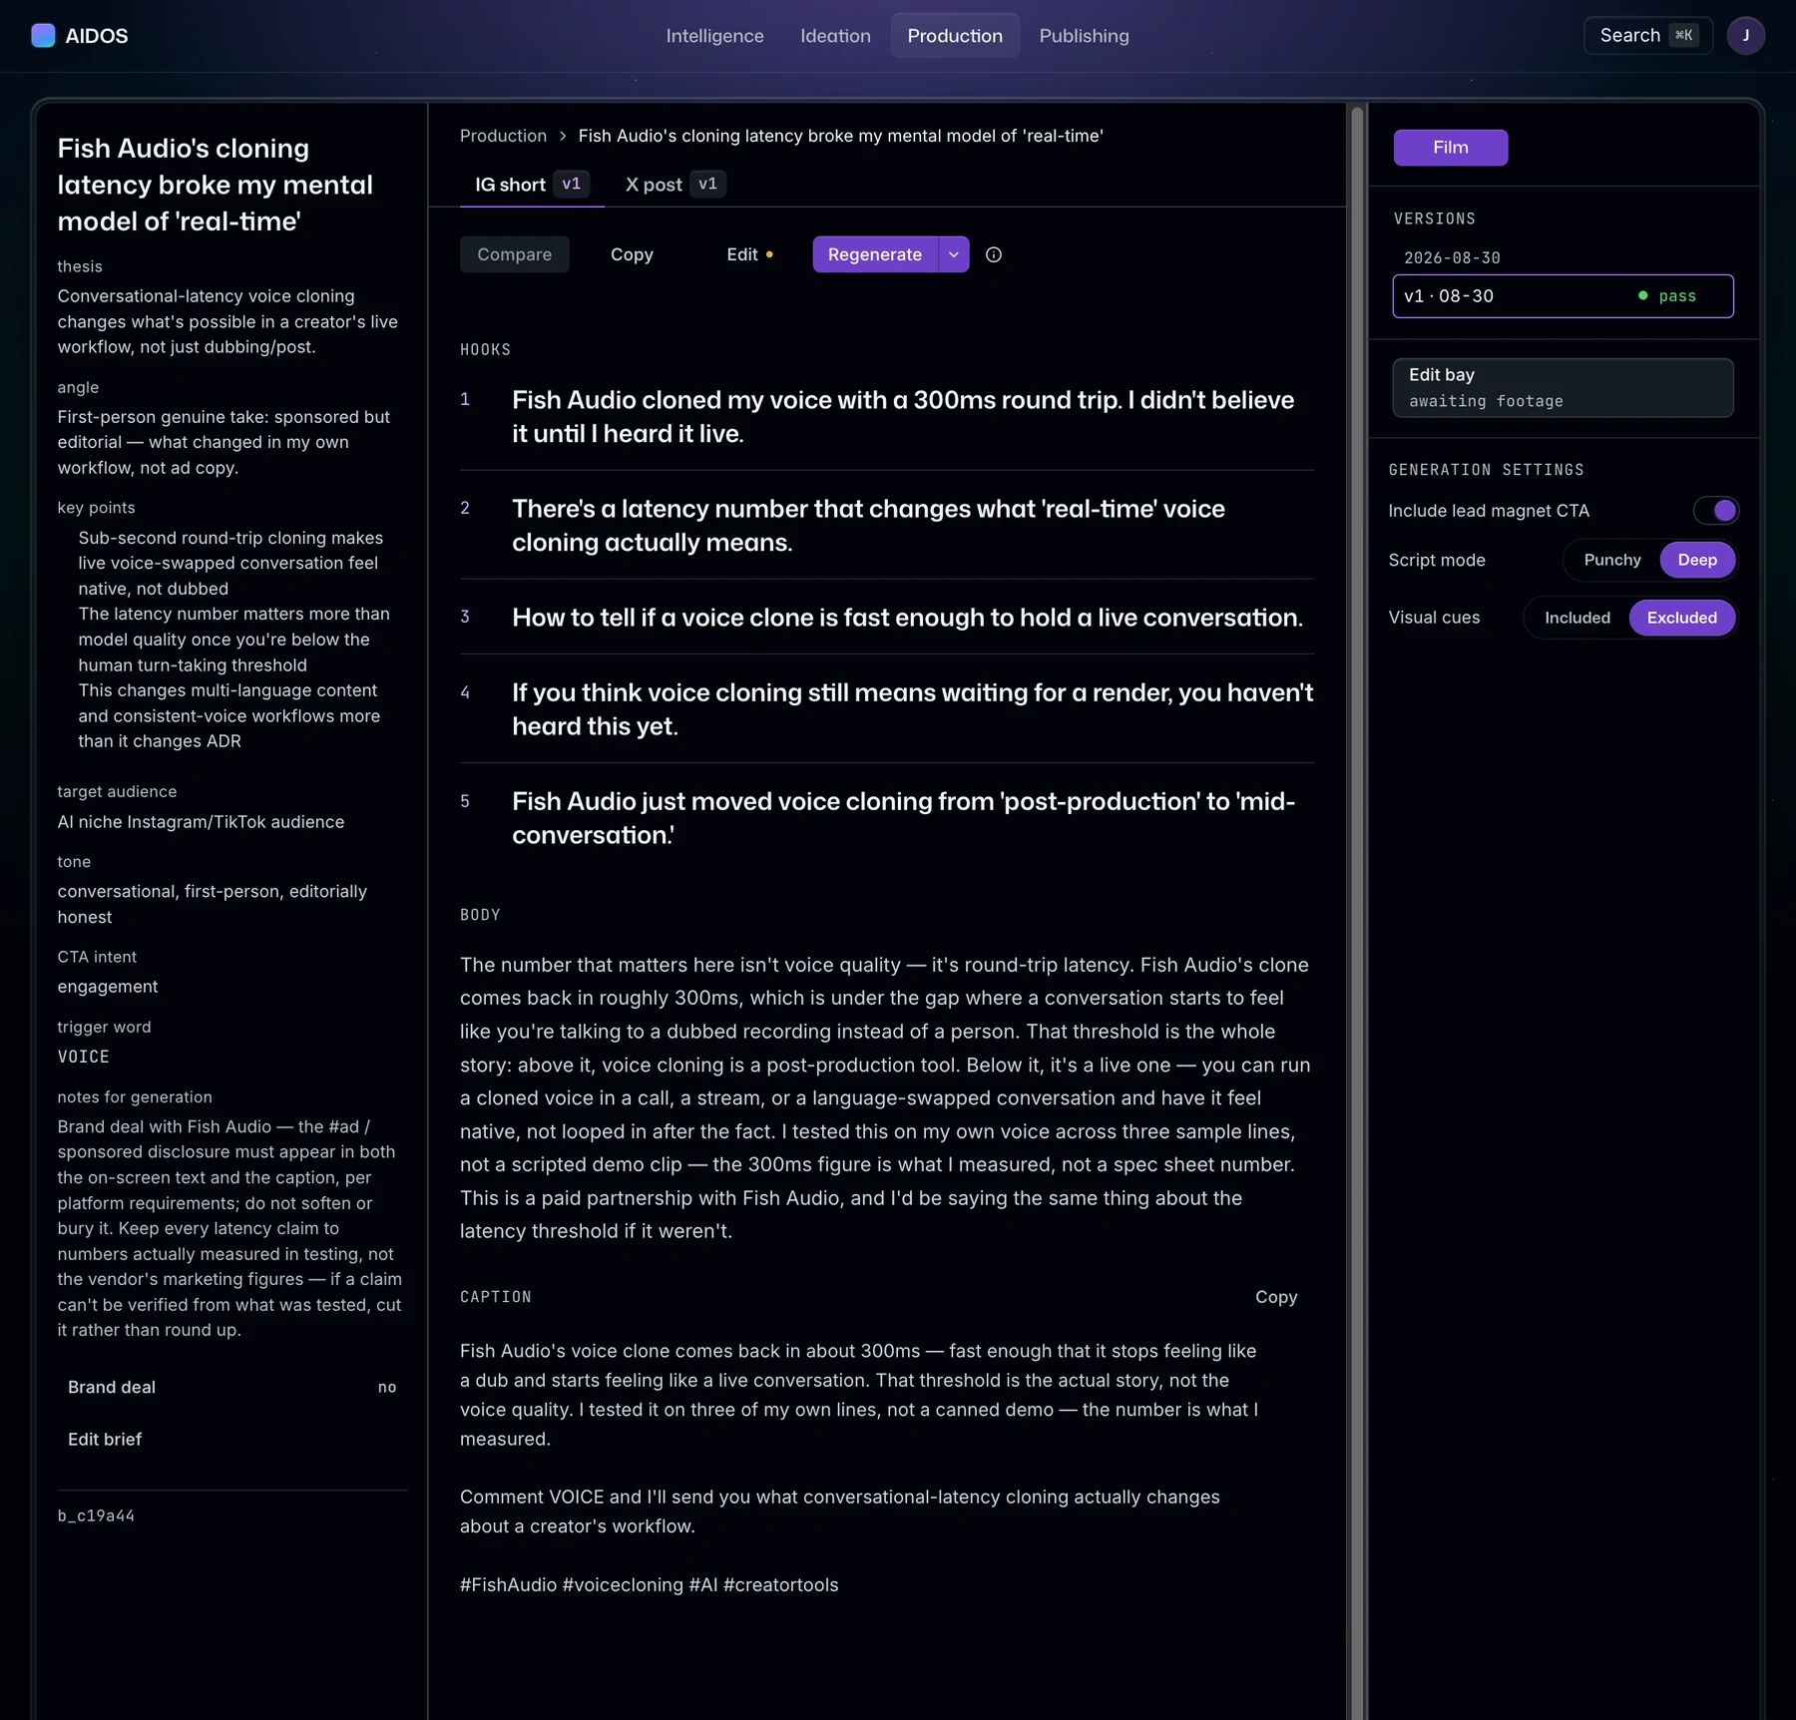Select hook 2 about latency number
This screenshot has width=1796, height=1720.
[887, 526]
